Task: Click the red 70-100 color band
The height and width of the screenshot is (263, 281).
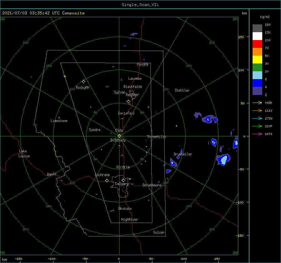Action: (257, 44)
